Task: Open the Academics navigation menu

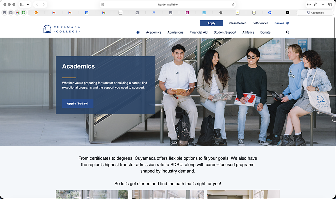Action: click(154, 32)
